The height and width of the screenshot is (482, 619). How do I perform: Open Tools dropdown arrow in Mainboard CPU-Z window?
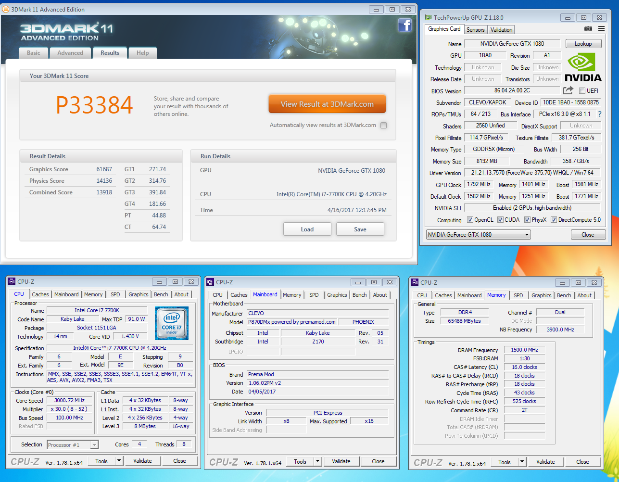pos(317,461)
